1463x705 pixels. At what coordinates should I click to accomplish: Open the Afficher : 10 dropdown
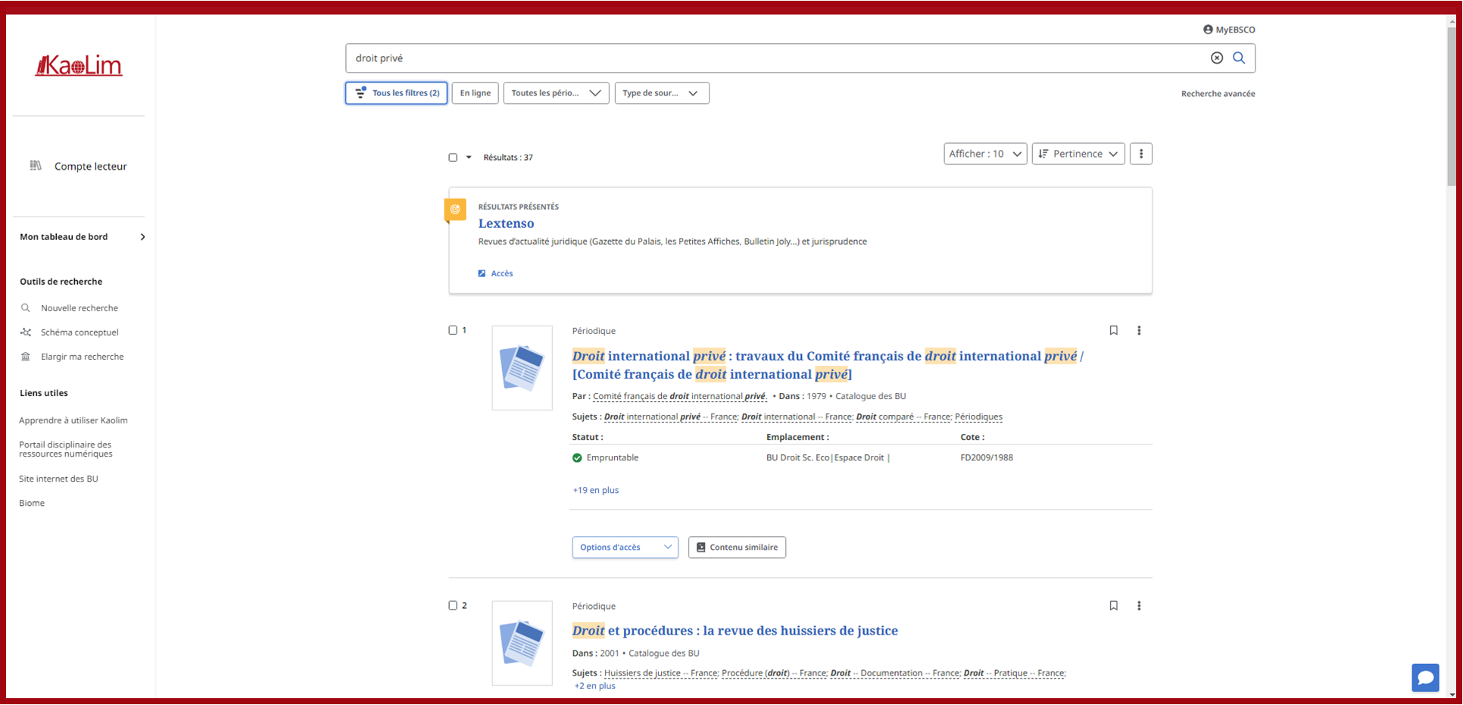984,154
